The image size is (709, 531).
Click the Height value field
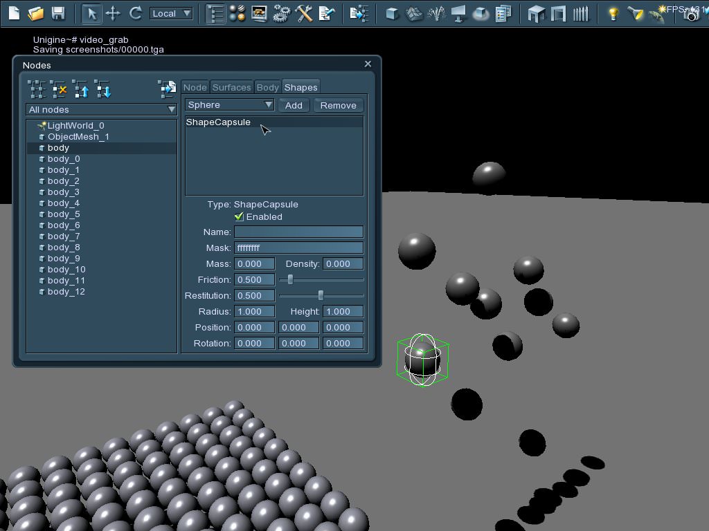pos(343,312)
